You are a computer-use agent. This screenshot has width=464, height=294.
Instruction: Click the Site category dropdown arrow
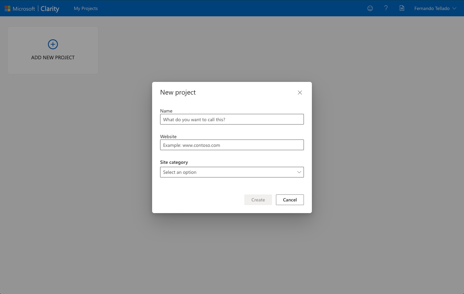[299, 172]
